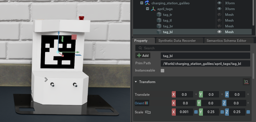The height and width of the screenshot is (122, 256).
Task: Click the green plus icon on Add
Action: [139, 56]
